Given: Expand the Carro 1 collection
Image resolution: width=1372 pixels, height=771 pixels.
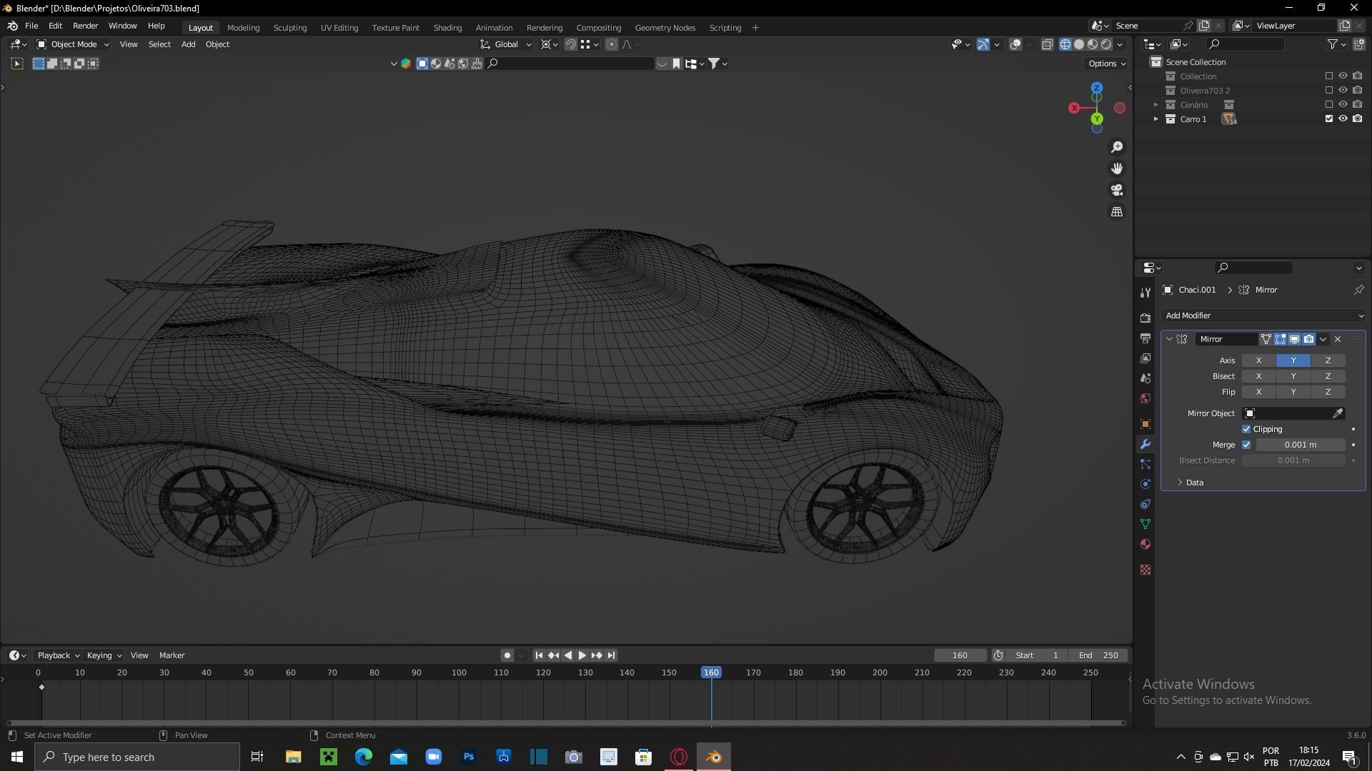Looking at the screenshot, I should pyautogui.click(x=1155, y=119).
